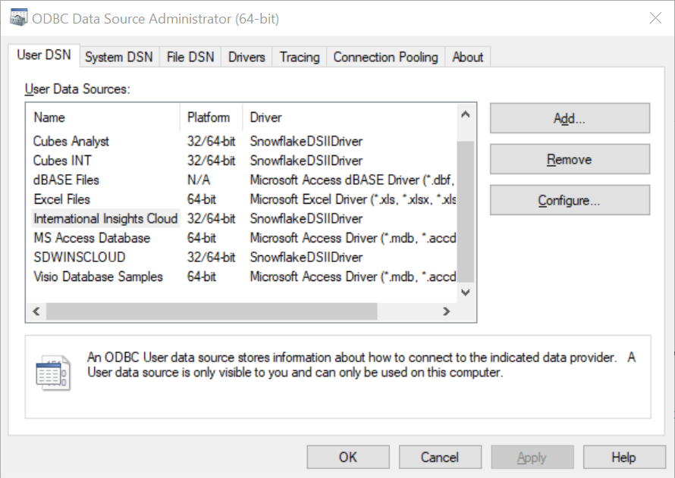Select the MS Access Database entry
This screenshot has height=478, width=675.
(92, 238)
